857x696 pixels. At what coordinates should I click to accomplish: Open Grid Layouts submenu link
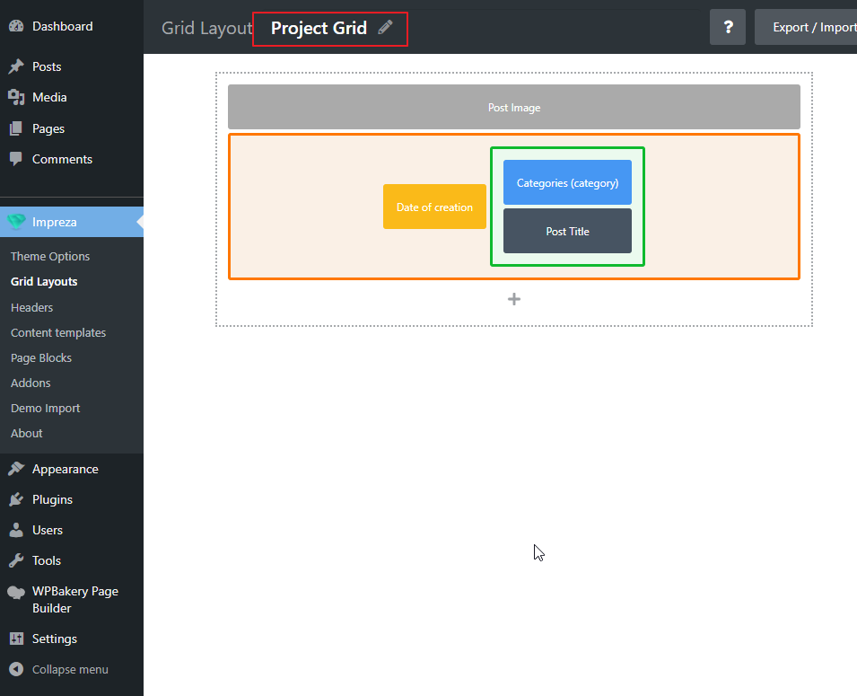pos(44,281)
